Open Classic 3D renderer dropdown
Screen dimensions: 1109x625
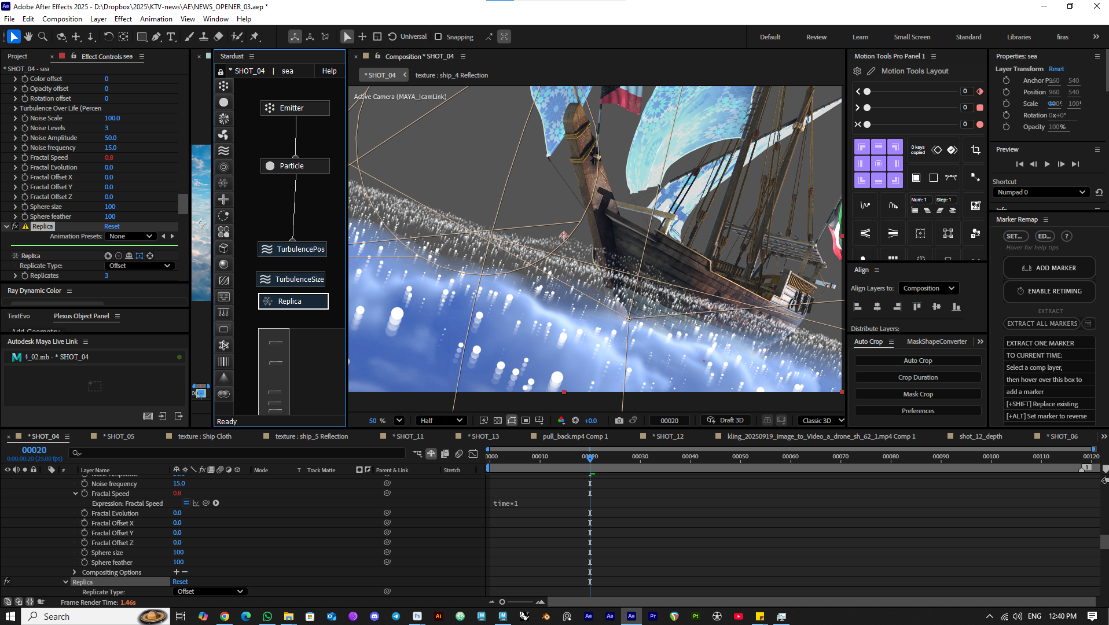coord(822,420)
